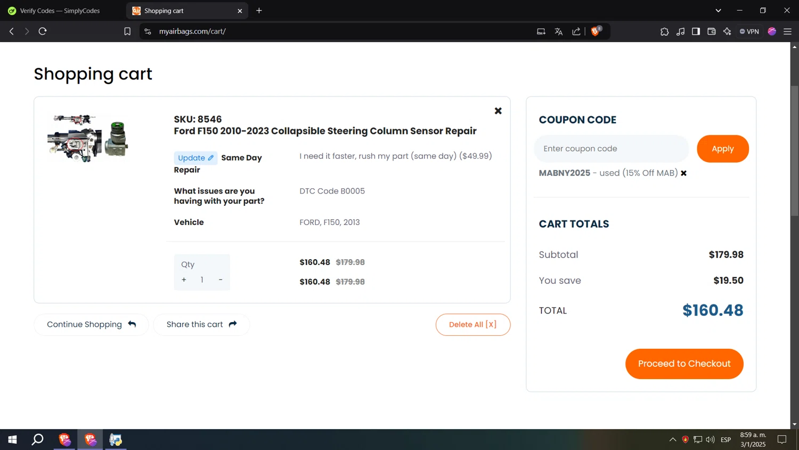This screenshot has width=799, height=450.
Task: Toggle the VPN button
Action: tap(749, 31)
